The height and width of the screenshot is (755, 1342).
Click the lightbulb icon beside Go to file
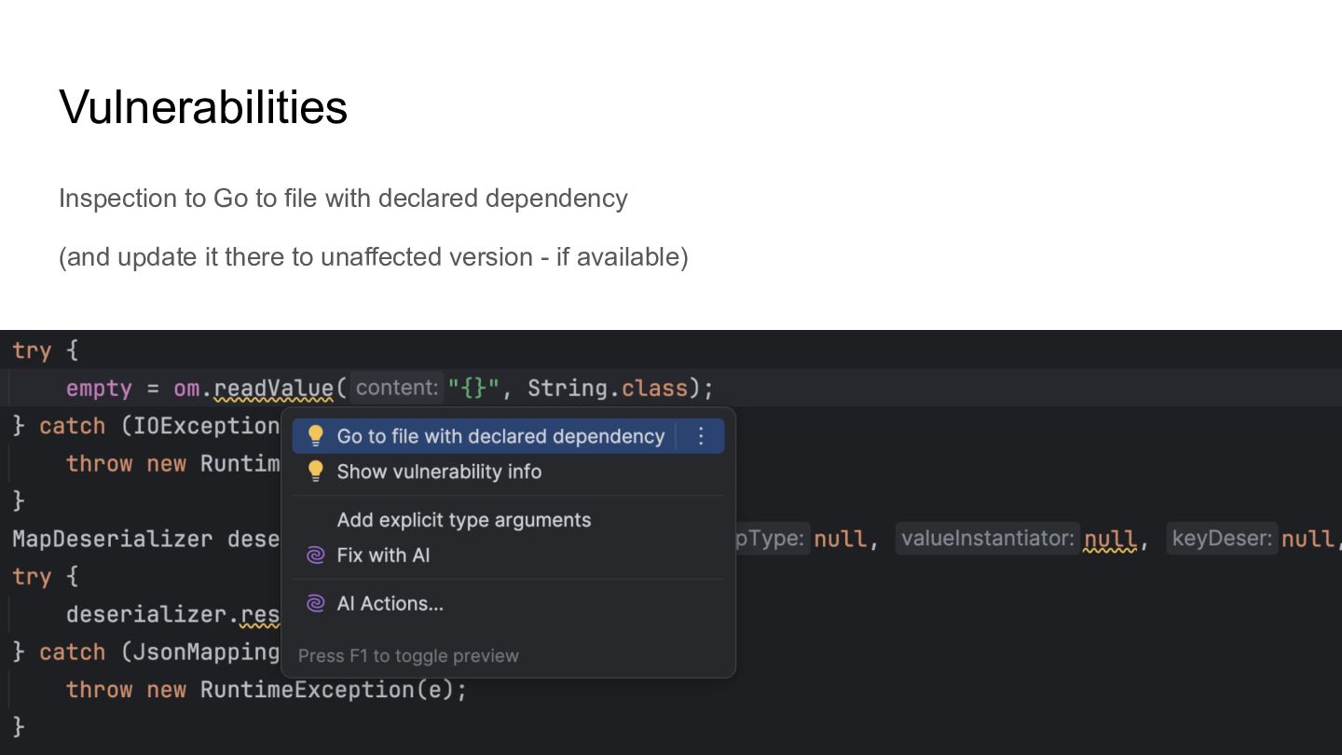click(x=316, y=436)
